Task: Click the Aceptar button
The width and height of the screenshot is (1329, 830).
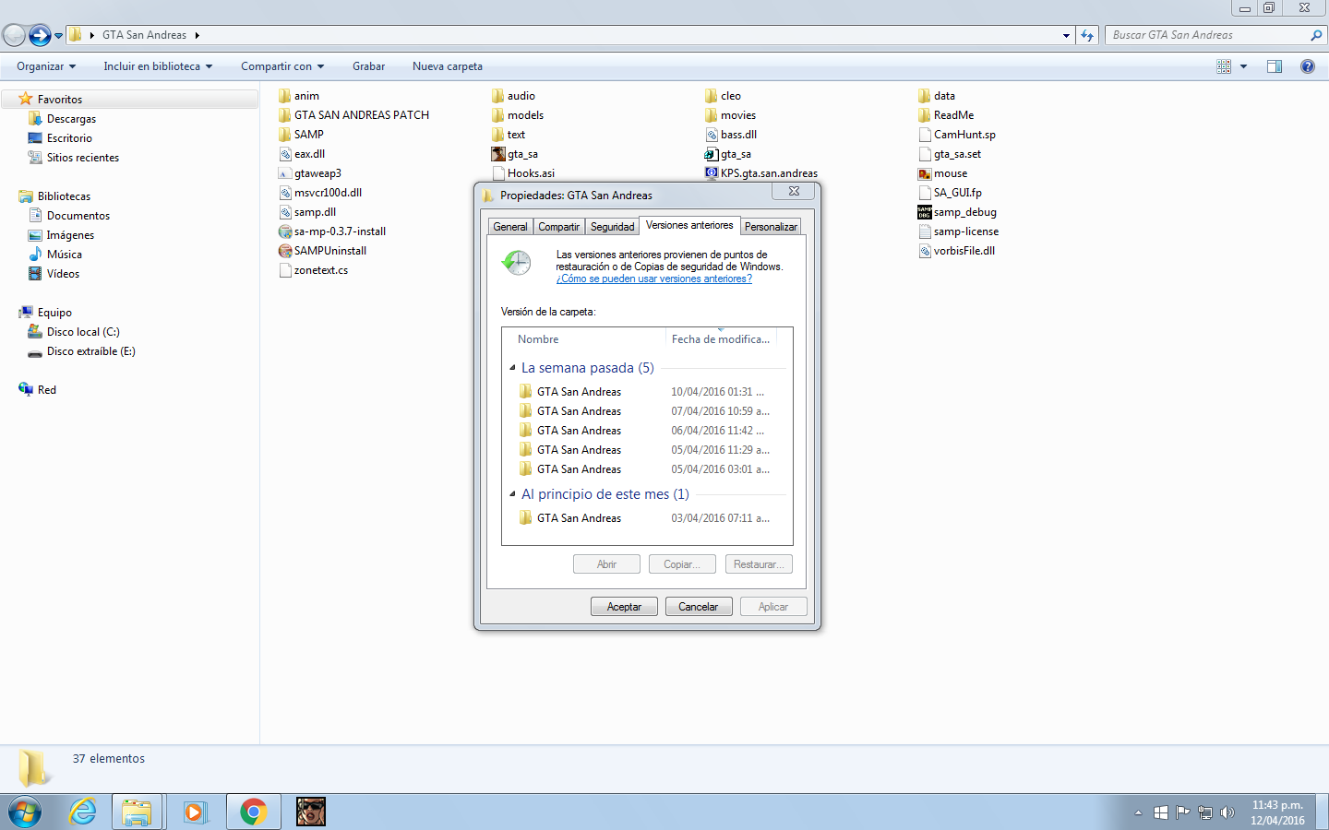Action: pyautogui.click(x=624, y=607)
